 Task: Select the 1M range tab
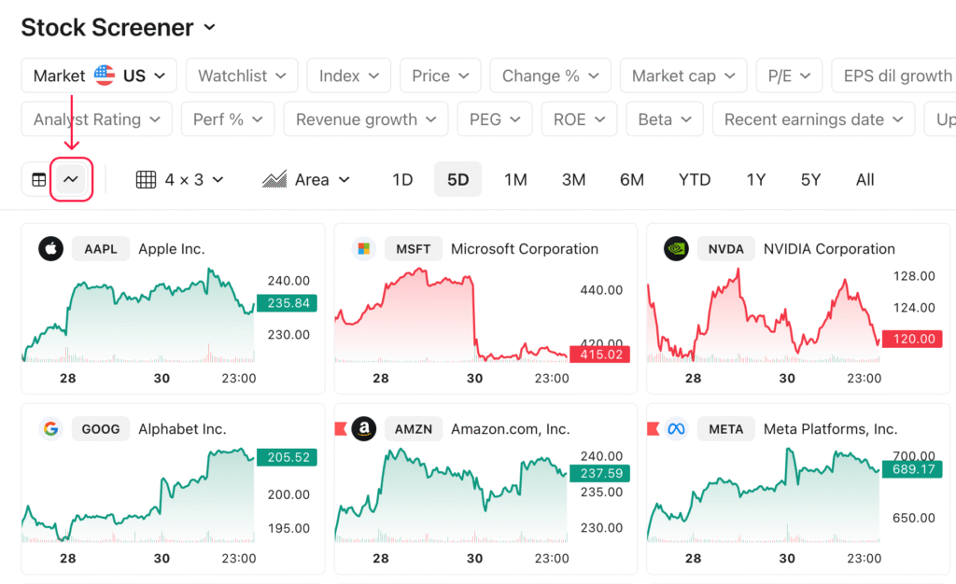[515, 180]
